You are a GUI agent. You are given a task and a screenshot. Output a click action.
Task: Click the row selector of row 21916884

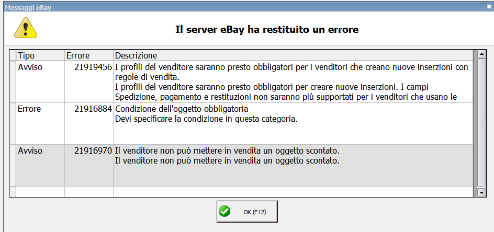coord(13,123)
